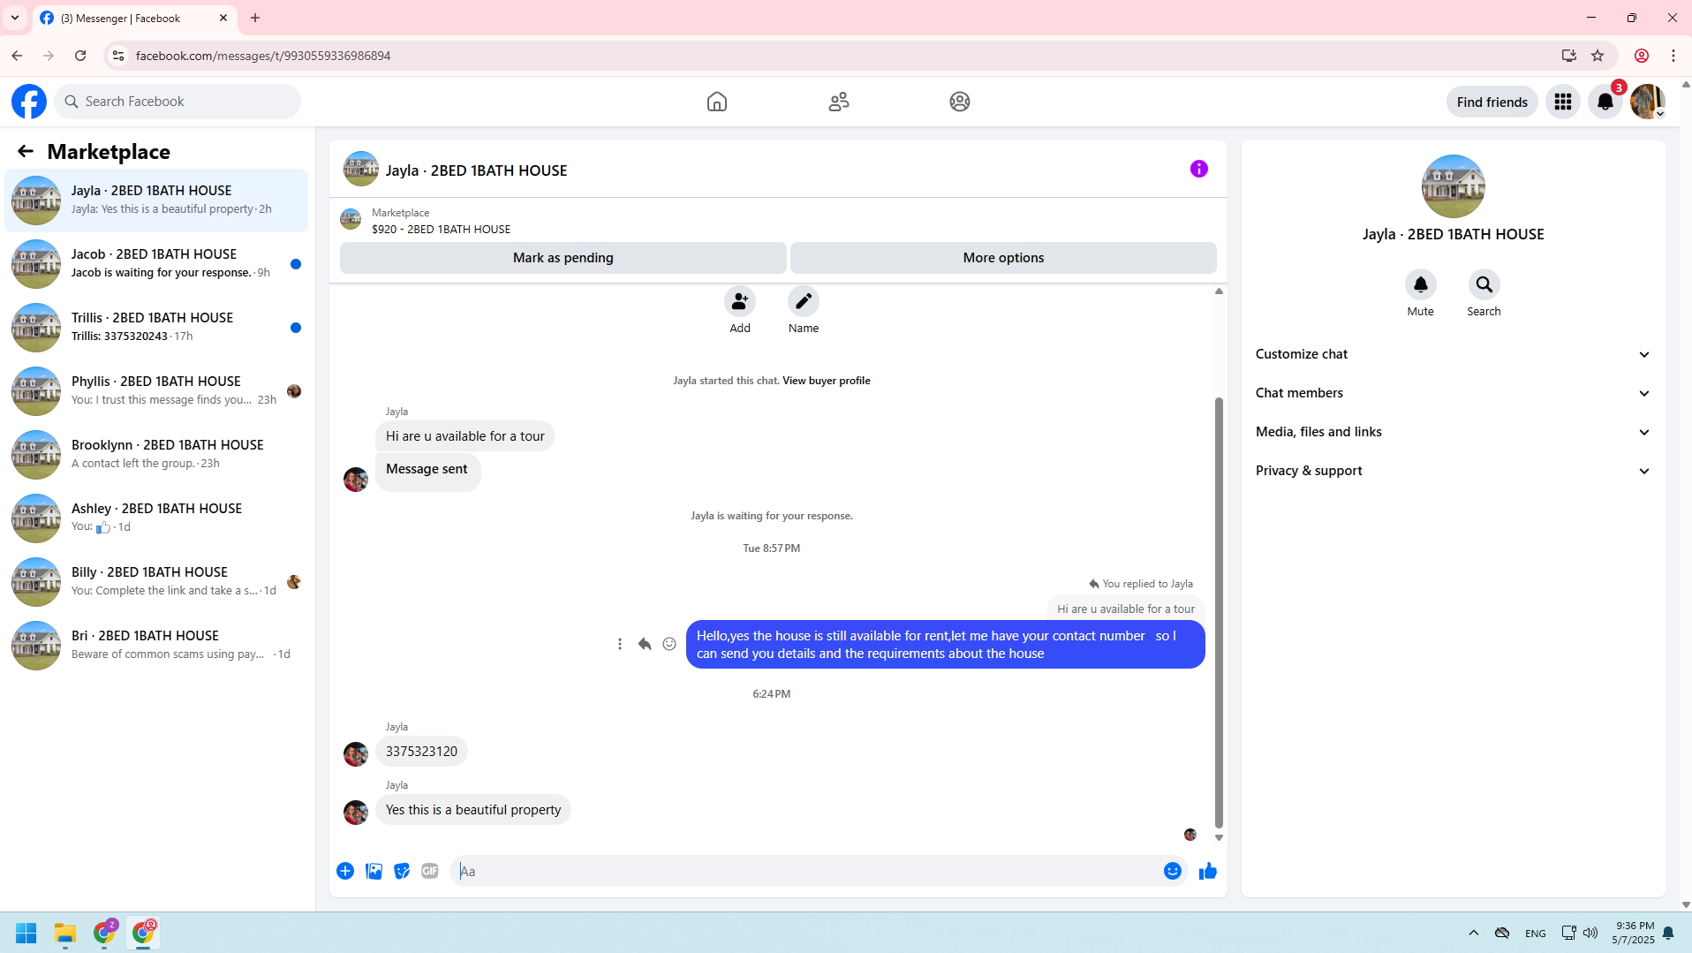Open File Explorer from taskbar

65,933
